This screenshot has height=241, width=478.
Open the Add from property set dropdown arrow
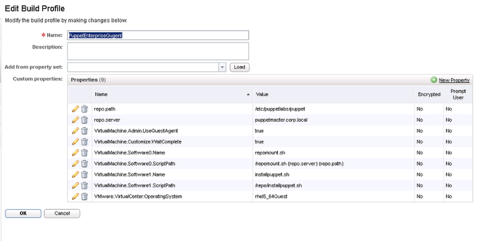click(222, 67)
